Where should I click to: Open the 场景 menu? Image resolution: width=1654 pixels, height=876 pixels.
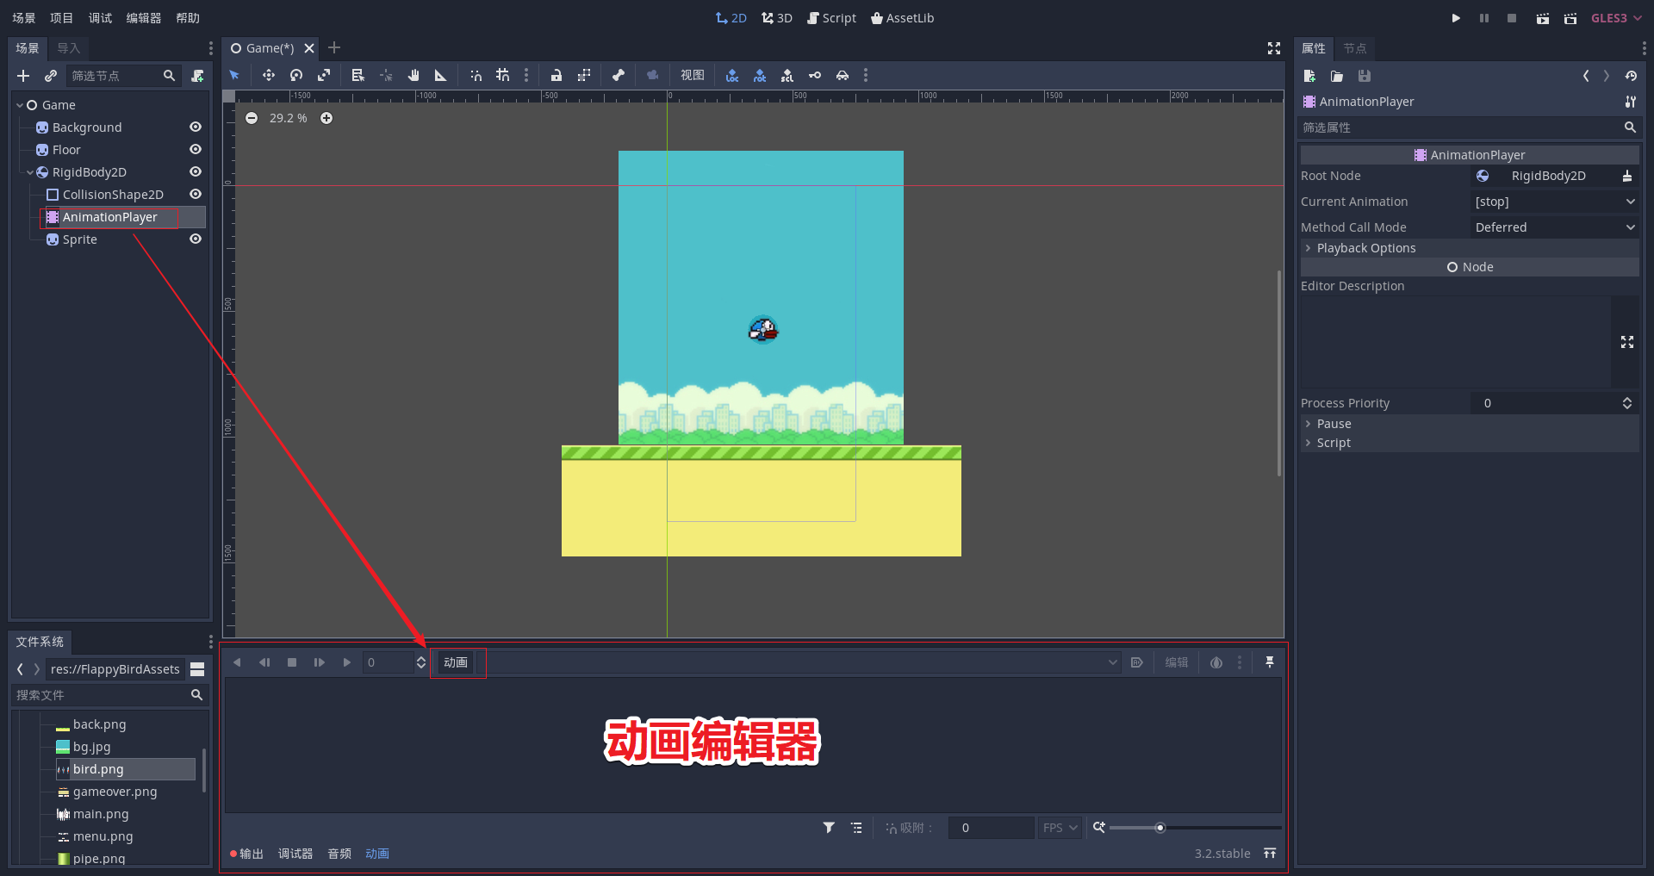pyautogui.click(x=24, y=18)
